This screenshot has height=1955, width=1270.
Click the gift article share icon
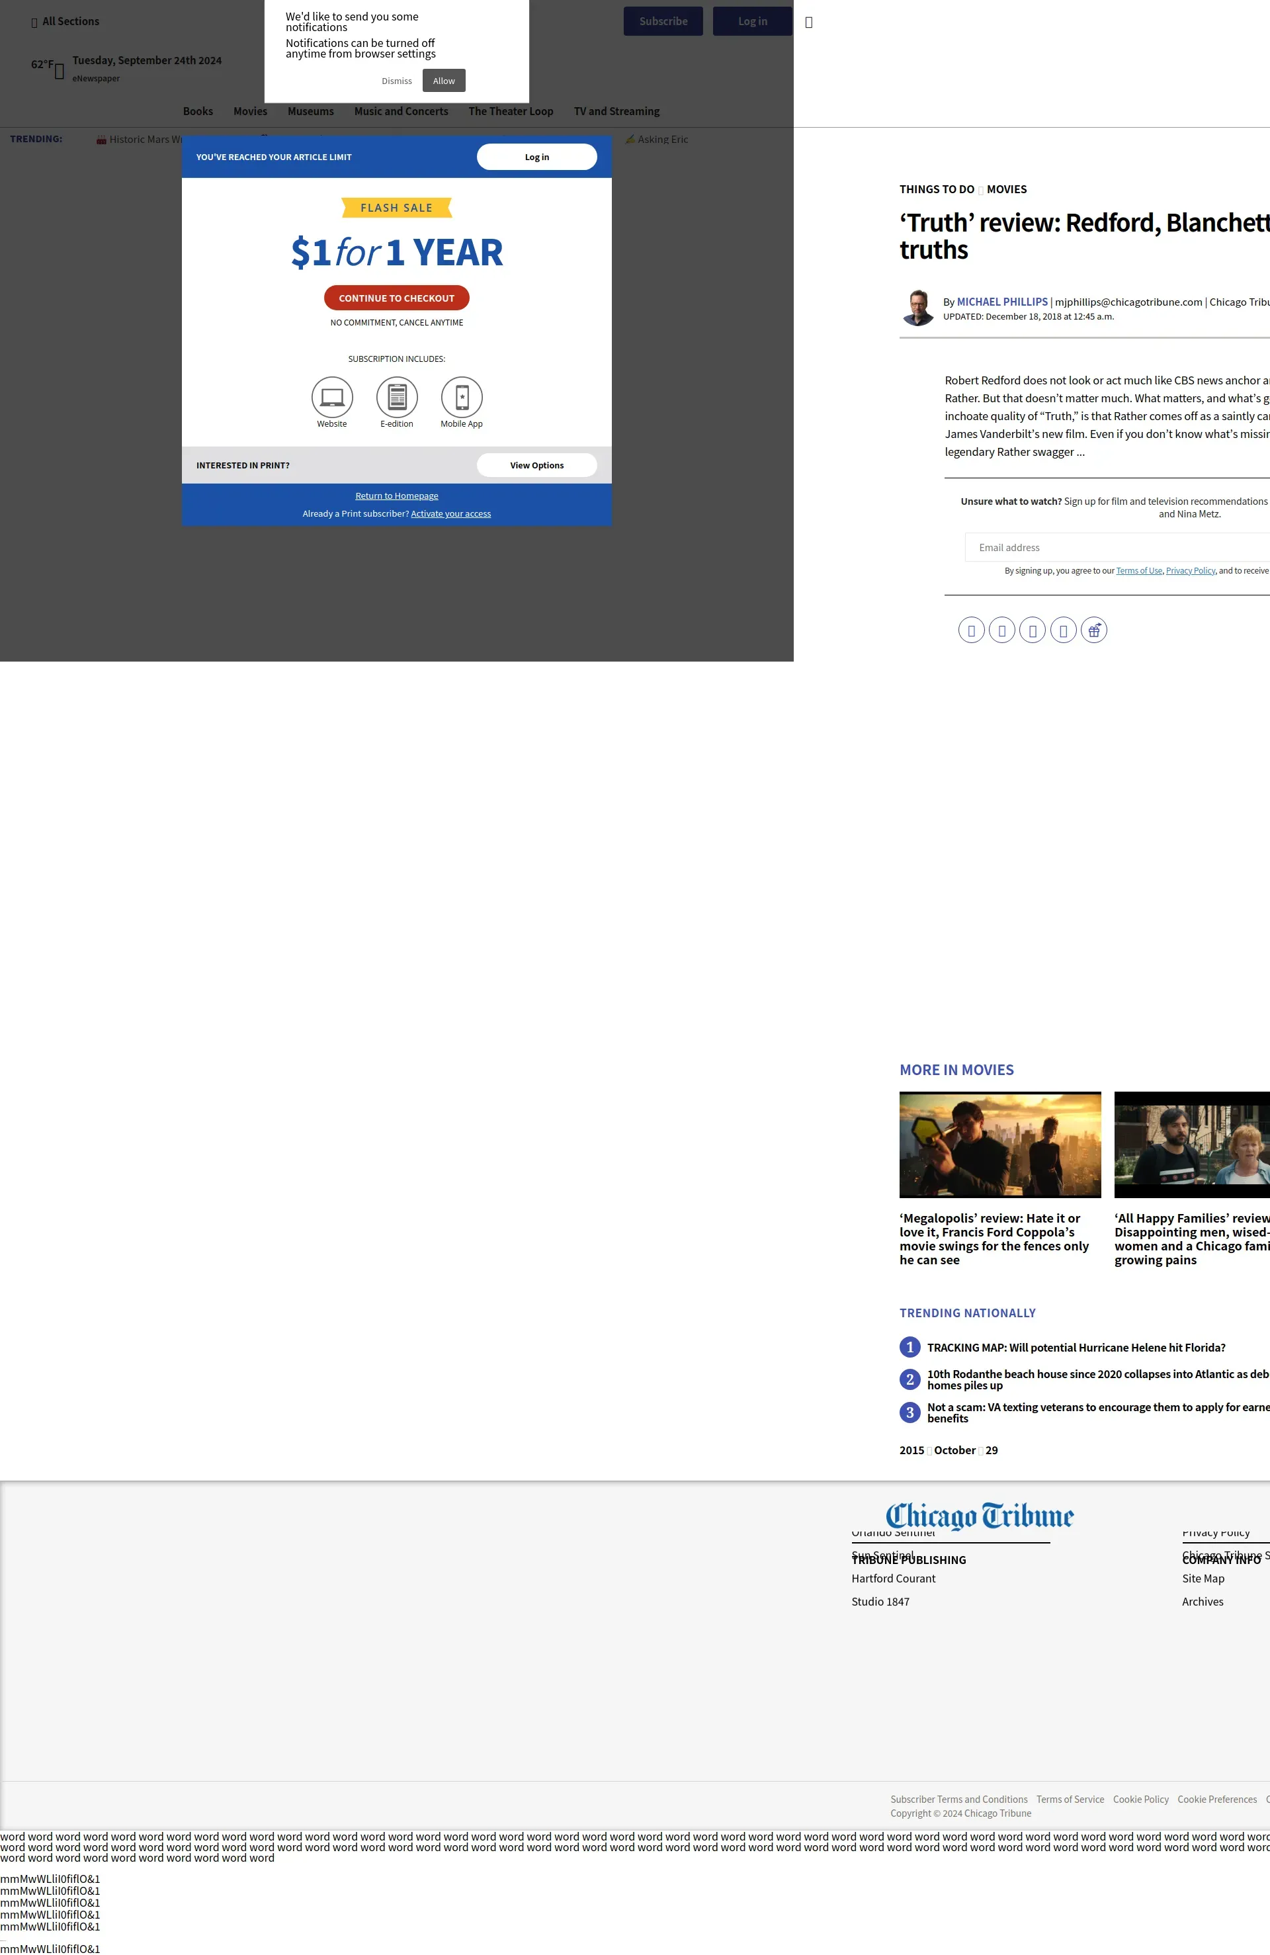(1093, 630)
